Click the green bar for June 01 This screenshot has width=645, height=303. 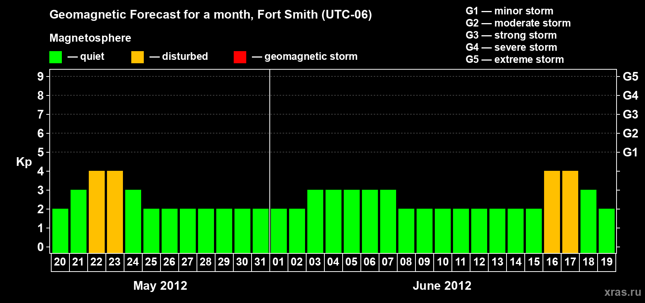point(279,231)
